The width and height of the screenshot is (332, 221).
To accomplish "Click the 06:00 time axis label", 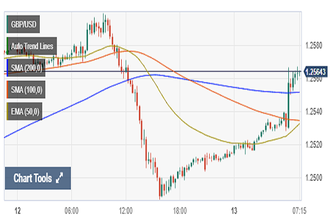I will [71, 211].
